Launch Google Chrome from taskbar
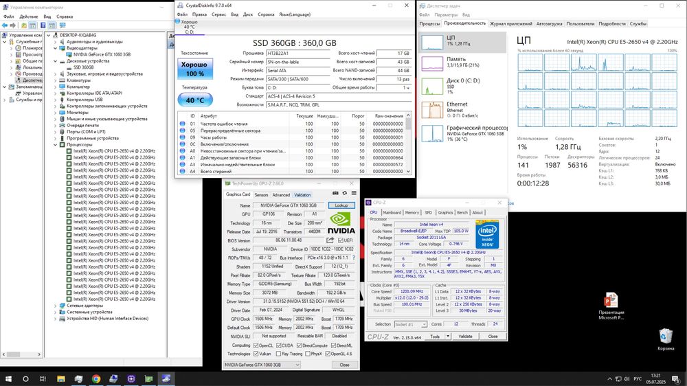The width and height of the screenshot is (687, 386). [x=96, y=378]
